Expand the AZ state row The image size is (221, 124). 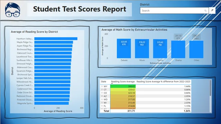coord(102,96)
